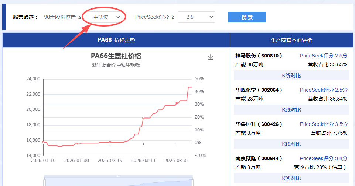The image size is (355, 186).
Task: Click the chart range slider's right handle
Action: (x=193, y=182)
